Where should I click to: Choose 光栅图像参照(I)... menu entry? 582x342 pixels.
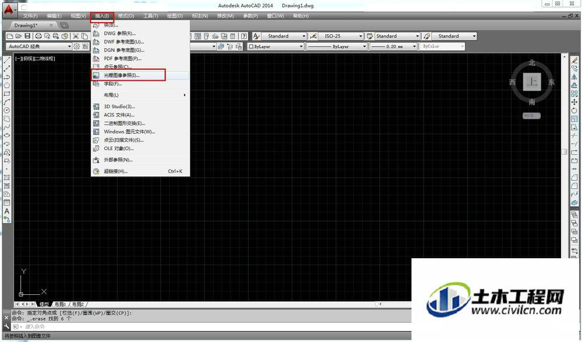[141, 75]
